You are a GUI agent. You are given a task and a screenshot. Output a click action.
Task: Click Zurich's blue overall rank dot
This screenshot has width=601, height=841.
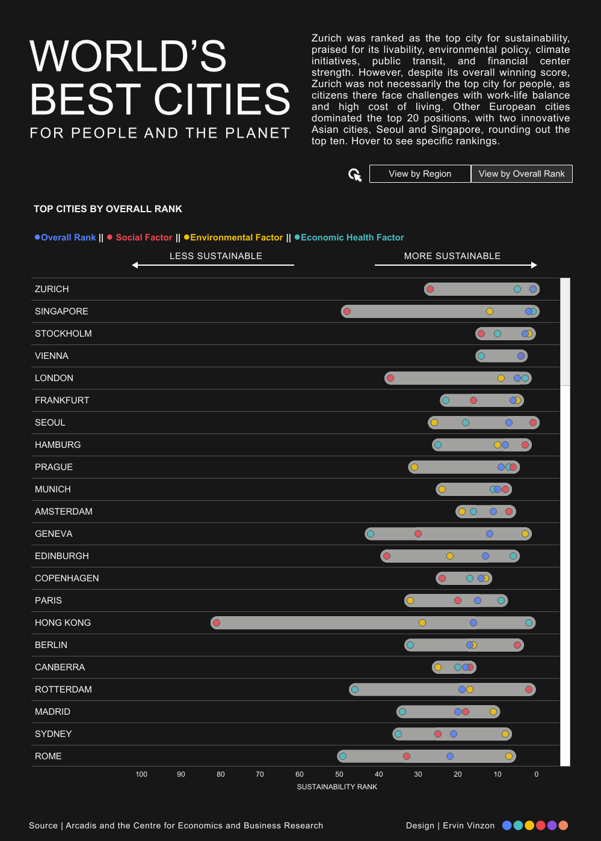pyautogui.click(x=533, y=289)
